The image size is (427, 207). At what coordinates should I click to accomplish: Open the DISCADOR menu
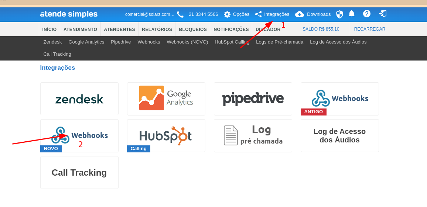[x=268, y=30]
